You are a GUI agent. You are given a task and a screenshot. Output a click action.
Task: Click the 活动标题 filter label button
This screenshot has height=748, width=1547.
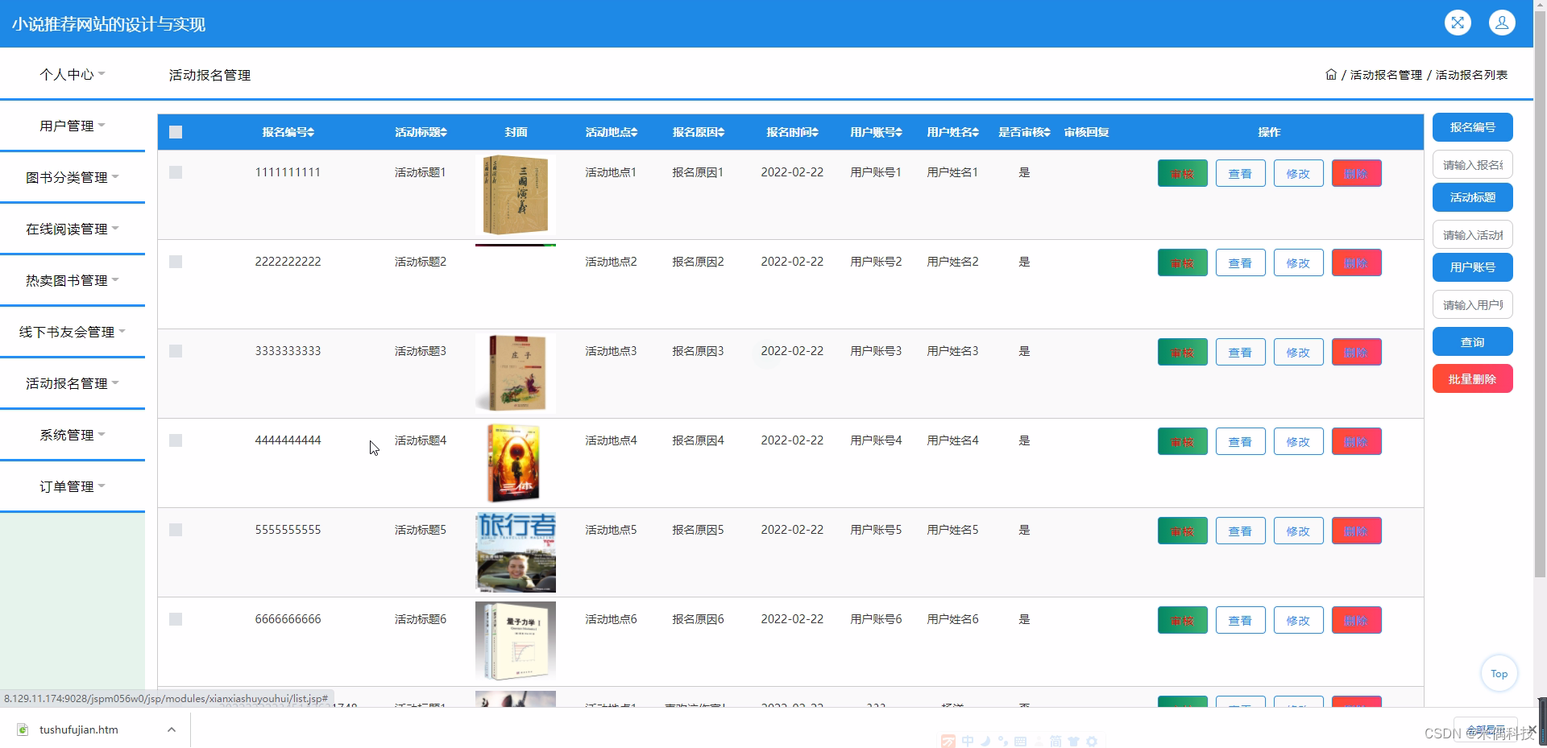[1472, 197]
